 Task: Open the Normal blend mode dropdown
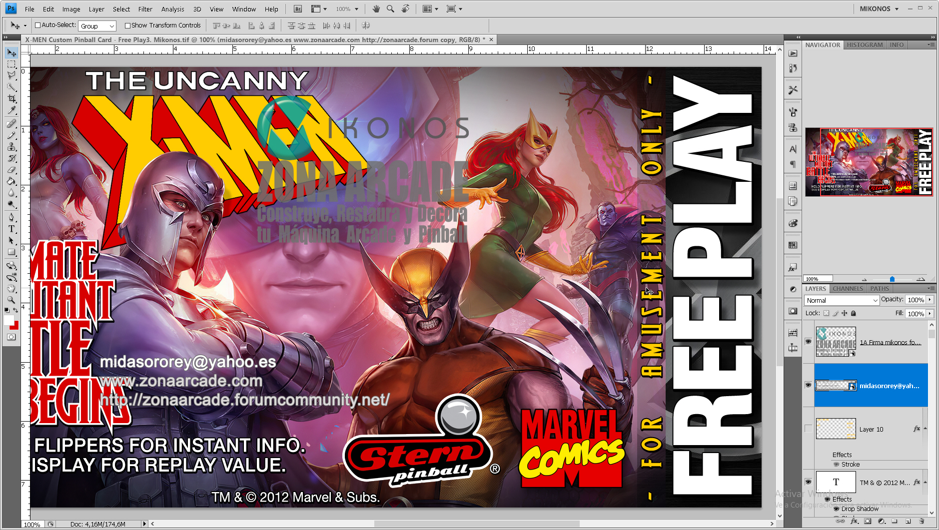coord(842,300)
